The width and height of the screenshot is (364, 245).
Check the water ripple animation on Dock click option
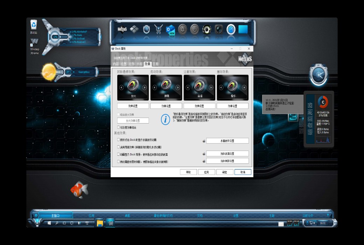[118, 139]
